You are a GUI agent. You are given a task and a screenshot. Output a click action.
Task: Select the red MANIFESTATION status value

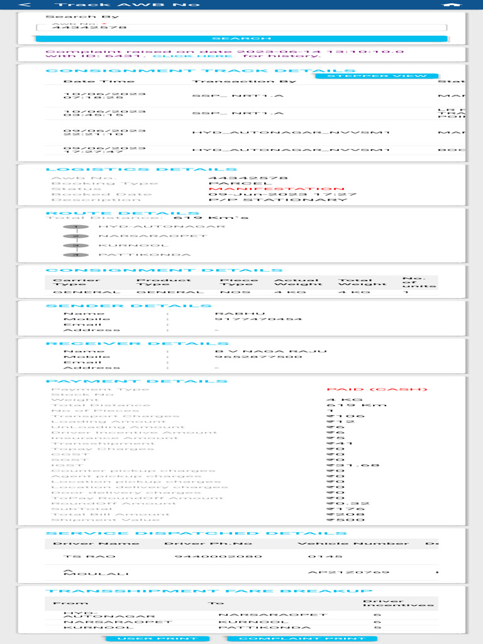[x=277, y=189]
